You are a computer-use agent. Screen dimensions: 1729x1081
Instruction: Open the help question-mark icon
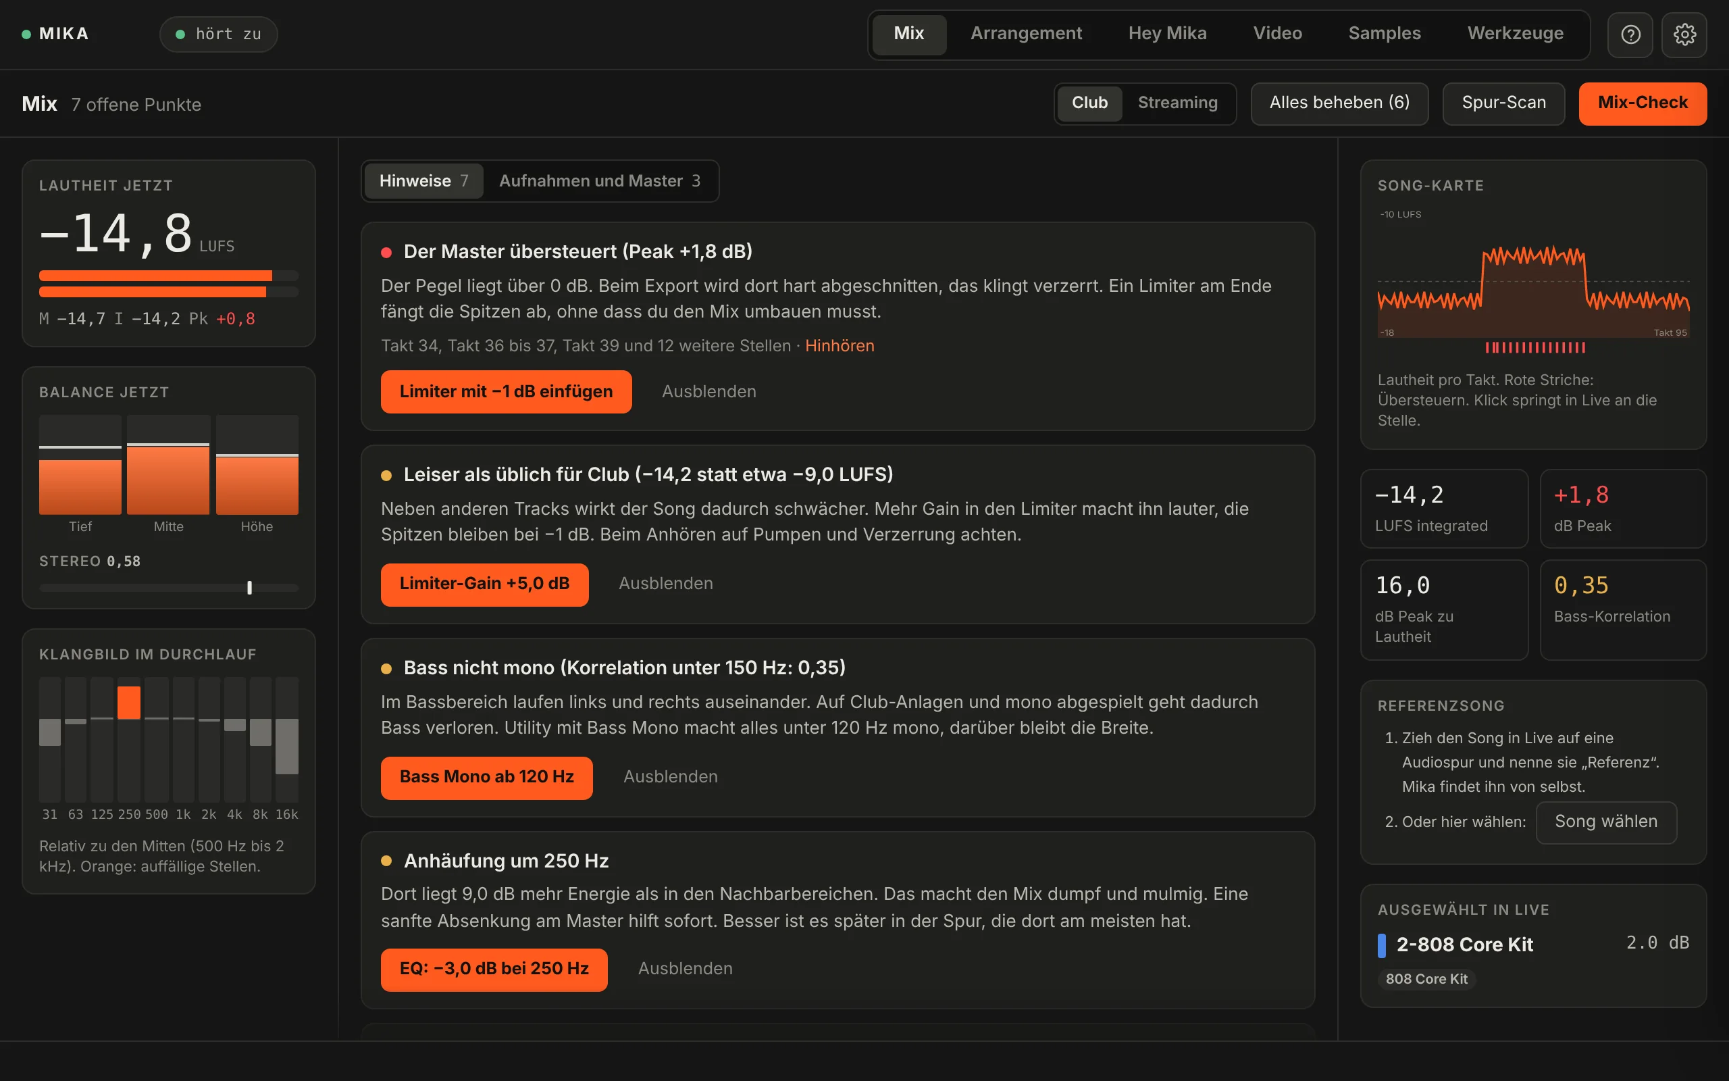(1630, 34)
